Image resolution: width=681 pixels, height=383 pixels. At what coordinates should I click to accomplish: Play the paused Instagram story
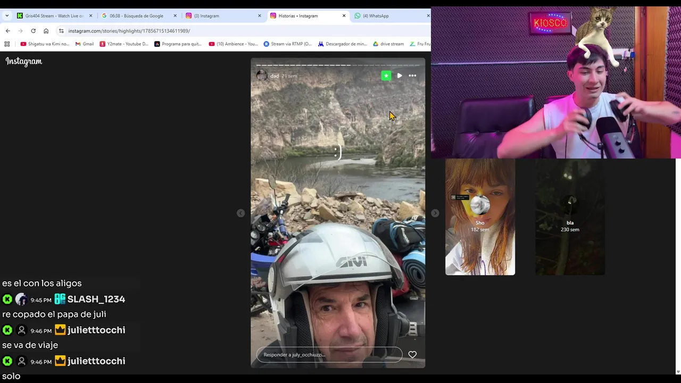point(400,76)
